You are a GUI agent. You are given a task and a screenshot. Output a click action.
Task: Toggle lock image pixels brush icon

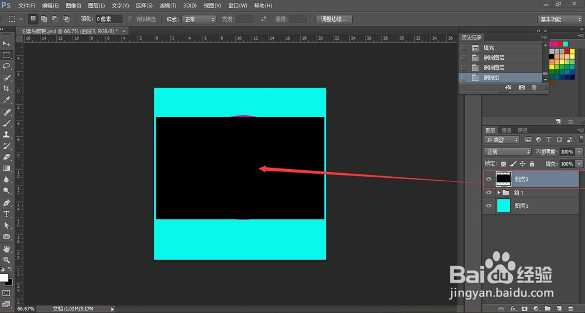pyautogui.click(x=513, y=164)
